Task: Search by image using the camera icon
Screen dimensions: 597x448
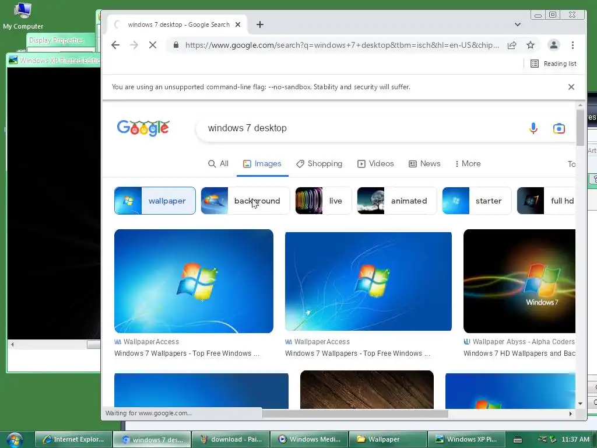Action: tap(559, 128)
